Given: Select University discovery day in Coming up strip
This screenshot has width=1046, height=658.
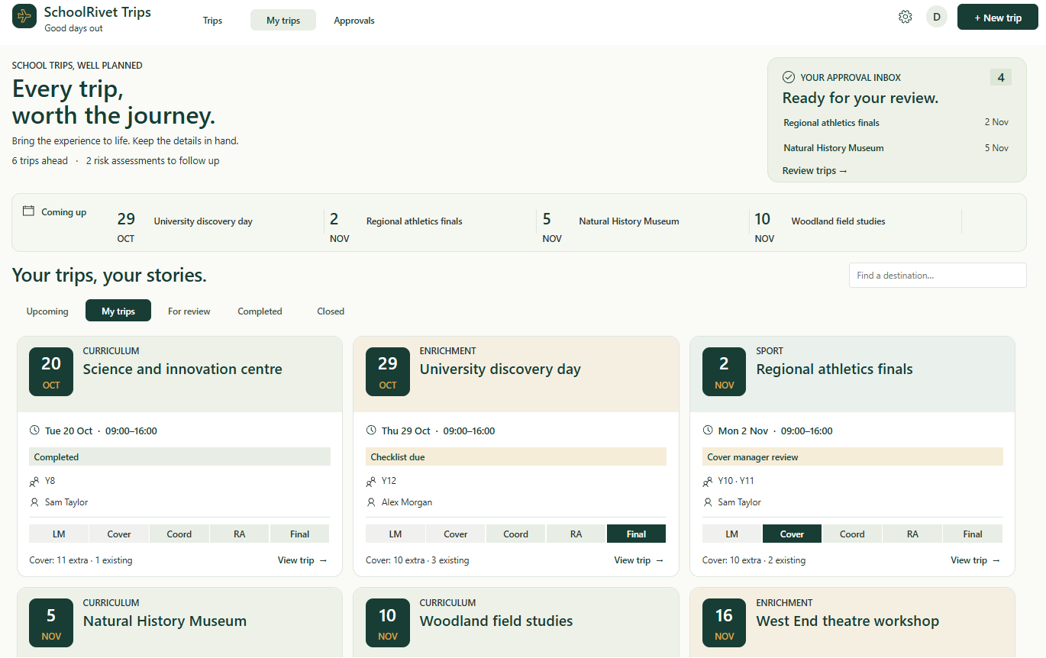Looking at the screenshot, I should click(x=203, y=221).
